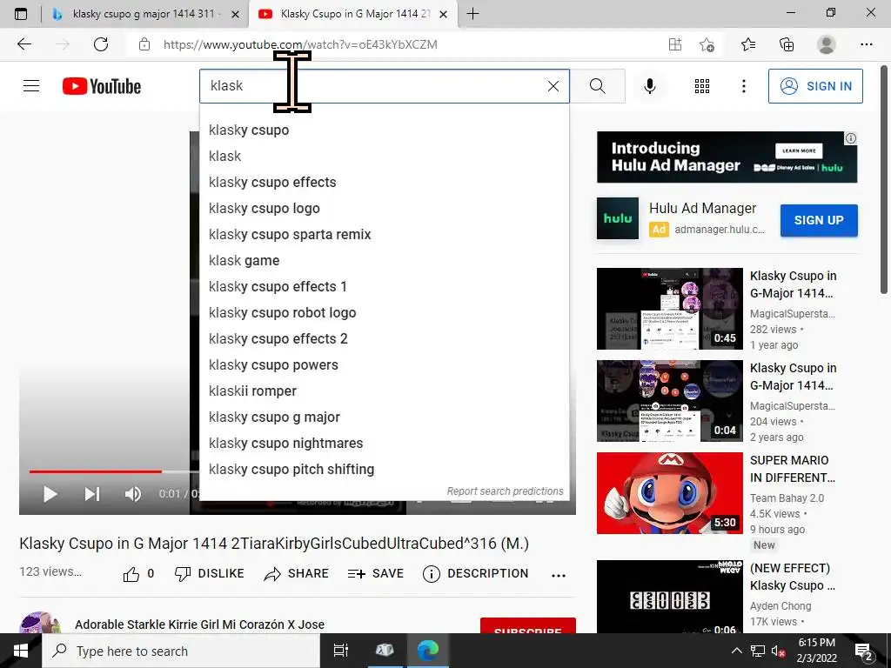Save video to a playlist

point(376,574)
